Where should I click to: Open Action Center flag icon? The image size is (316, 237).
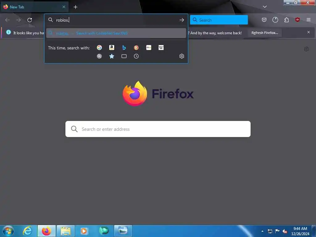[277, 231]
